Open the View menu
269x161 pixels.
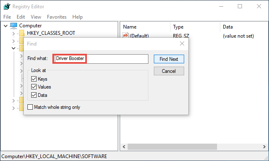36,17
